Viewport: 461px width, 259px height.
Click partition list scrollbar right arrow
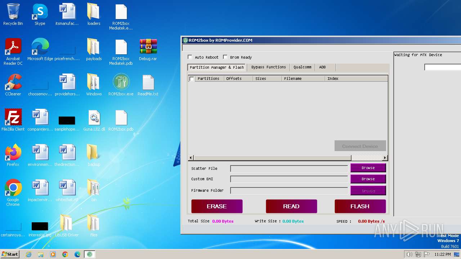385,158
